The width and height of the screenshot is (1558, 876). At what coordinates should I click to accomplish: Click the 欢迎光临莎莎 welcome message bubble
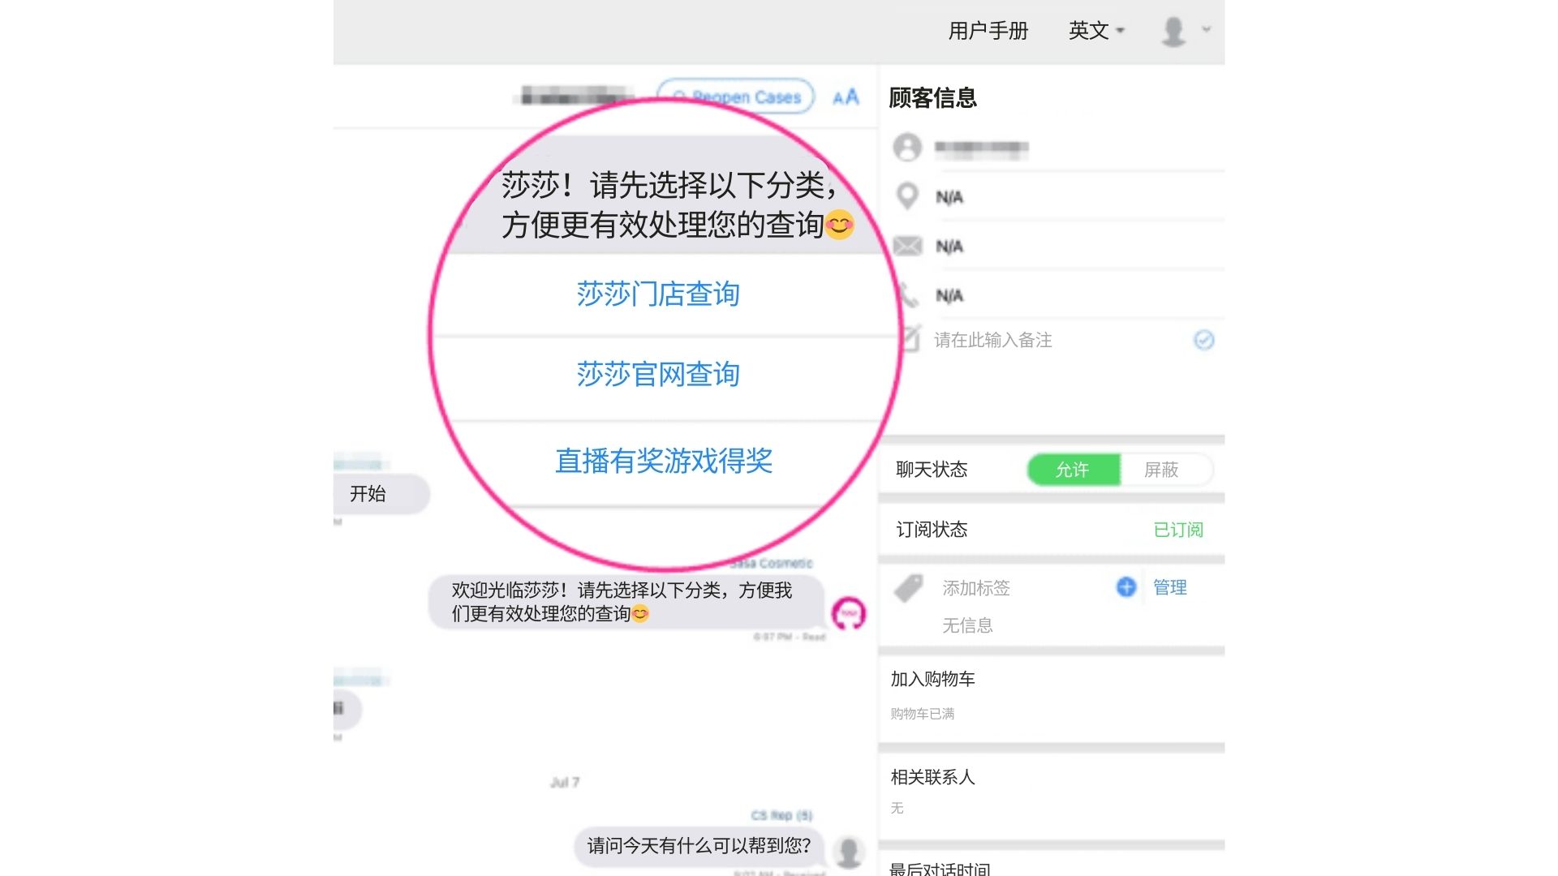point(626,601)
